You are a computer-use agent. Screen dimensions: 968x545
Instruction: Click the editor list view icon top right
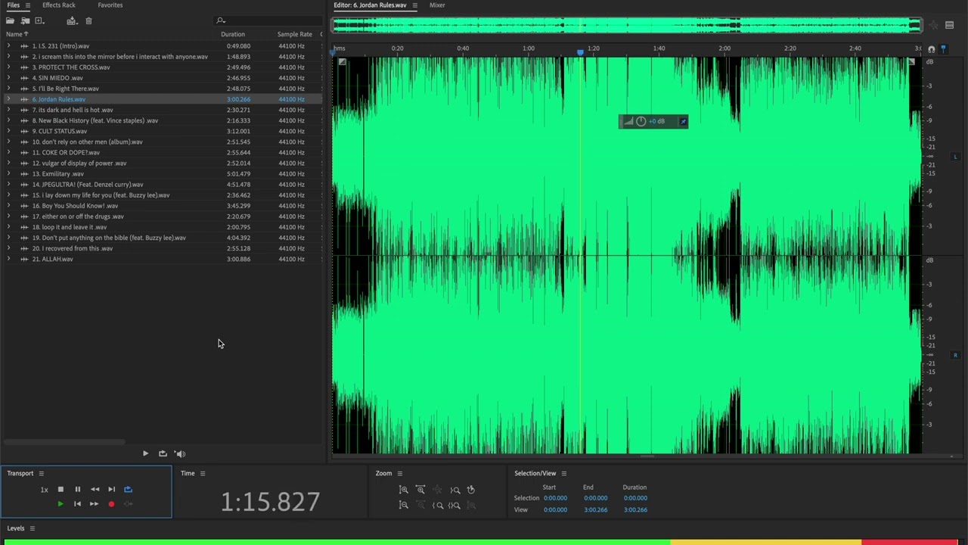(x=949, y=25)
